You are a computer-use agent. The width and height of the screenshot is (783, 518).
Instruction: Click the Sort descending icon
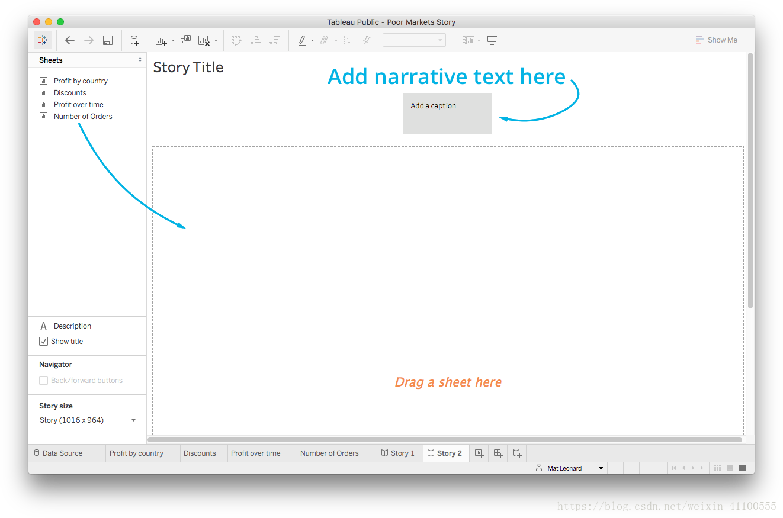[275, 40]
